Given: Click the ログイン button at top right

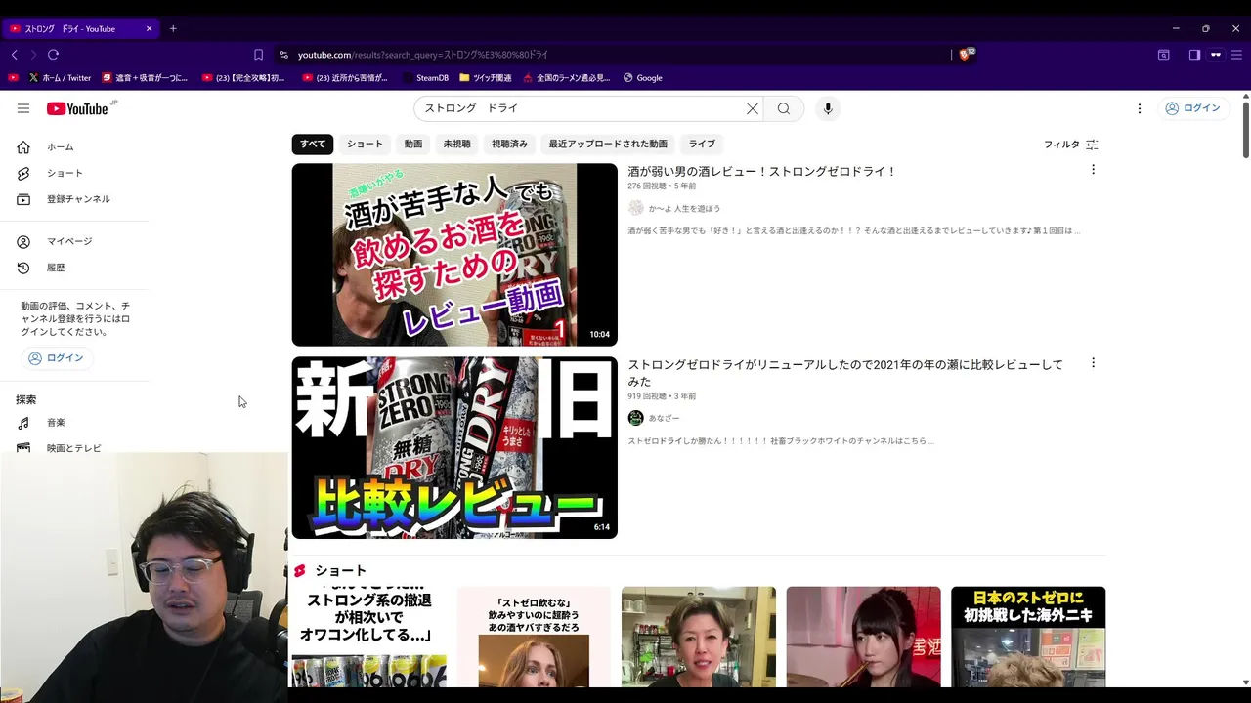Looking at the screenshot, I should coord(1192,108).
